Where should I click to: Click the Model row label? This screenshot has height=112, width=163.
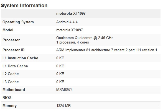[x=8, y=30]
